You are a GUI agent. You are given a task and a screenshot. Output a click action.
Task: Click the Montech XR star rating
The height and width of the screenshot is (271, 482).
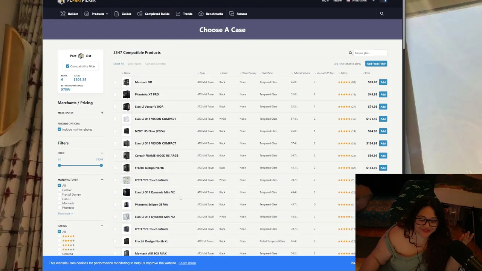(344, 82)
